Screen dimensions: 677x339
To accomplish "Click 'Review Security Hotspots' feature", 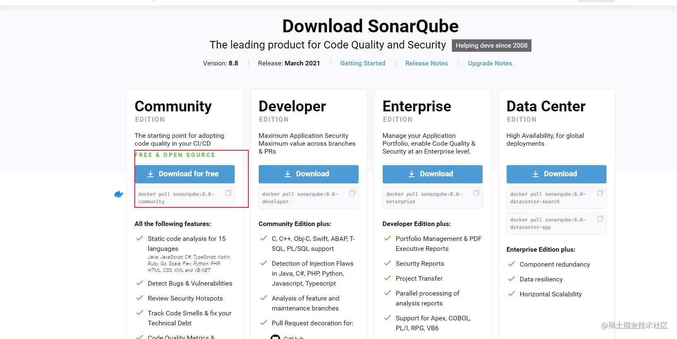I will [x=185, y=298].
